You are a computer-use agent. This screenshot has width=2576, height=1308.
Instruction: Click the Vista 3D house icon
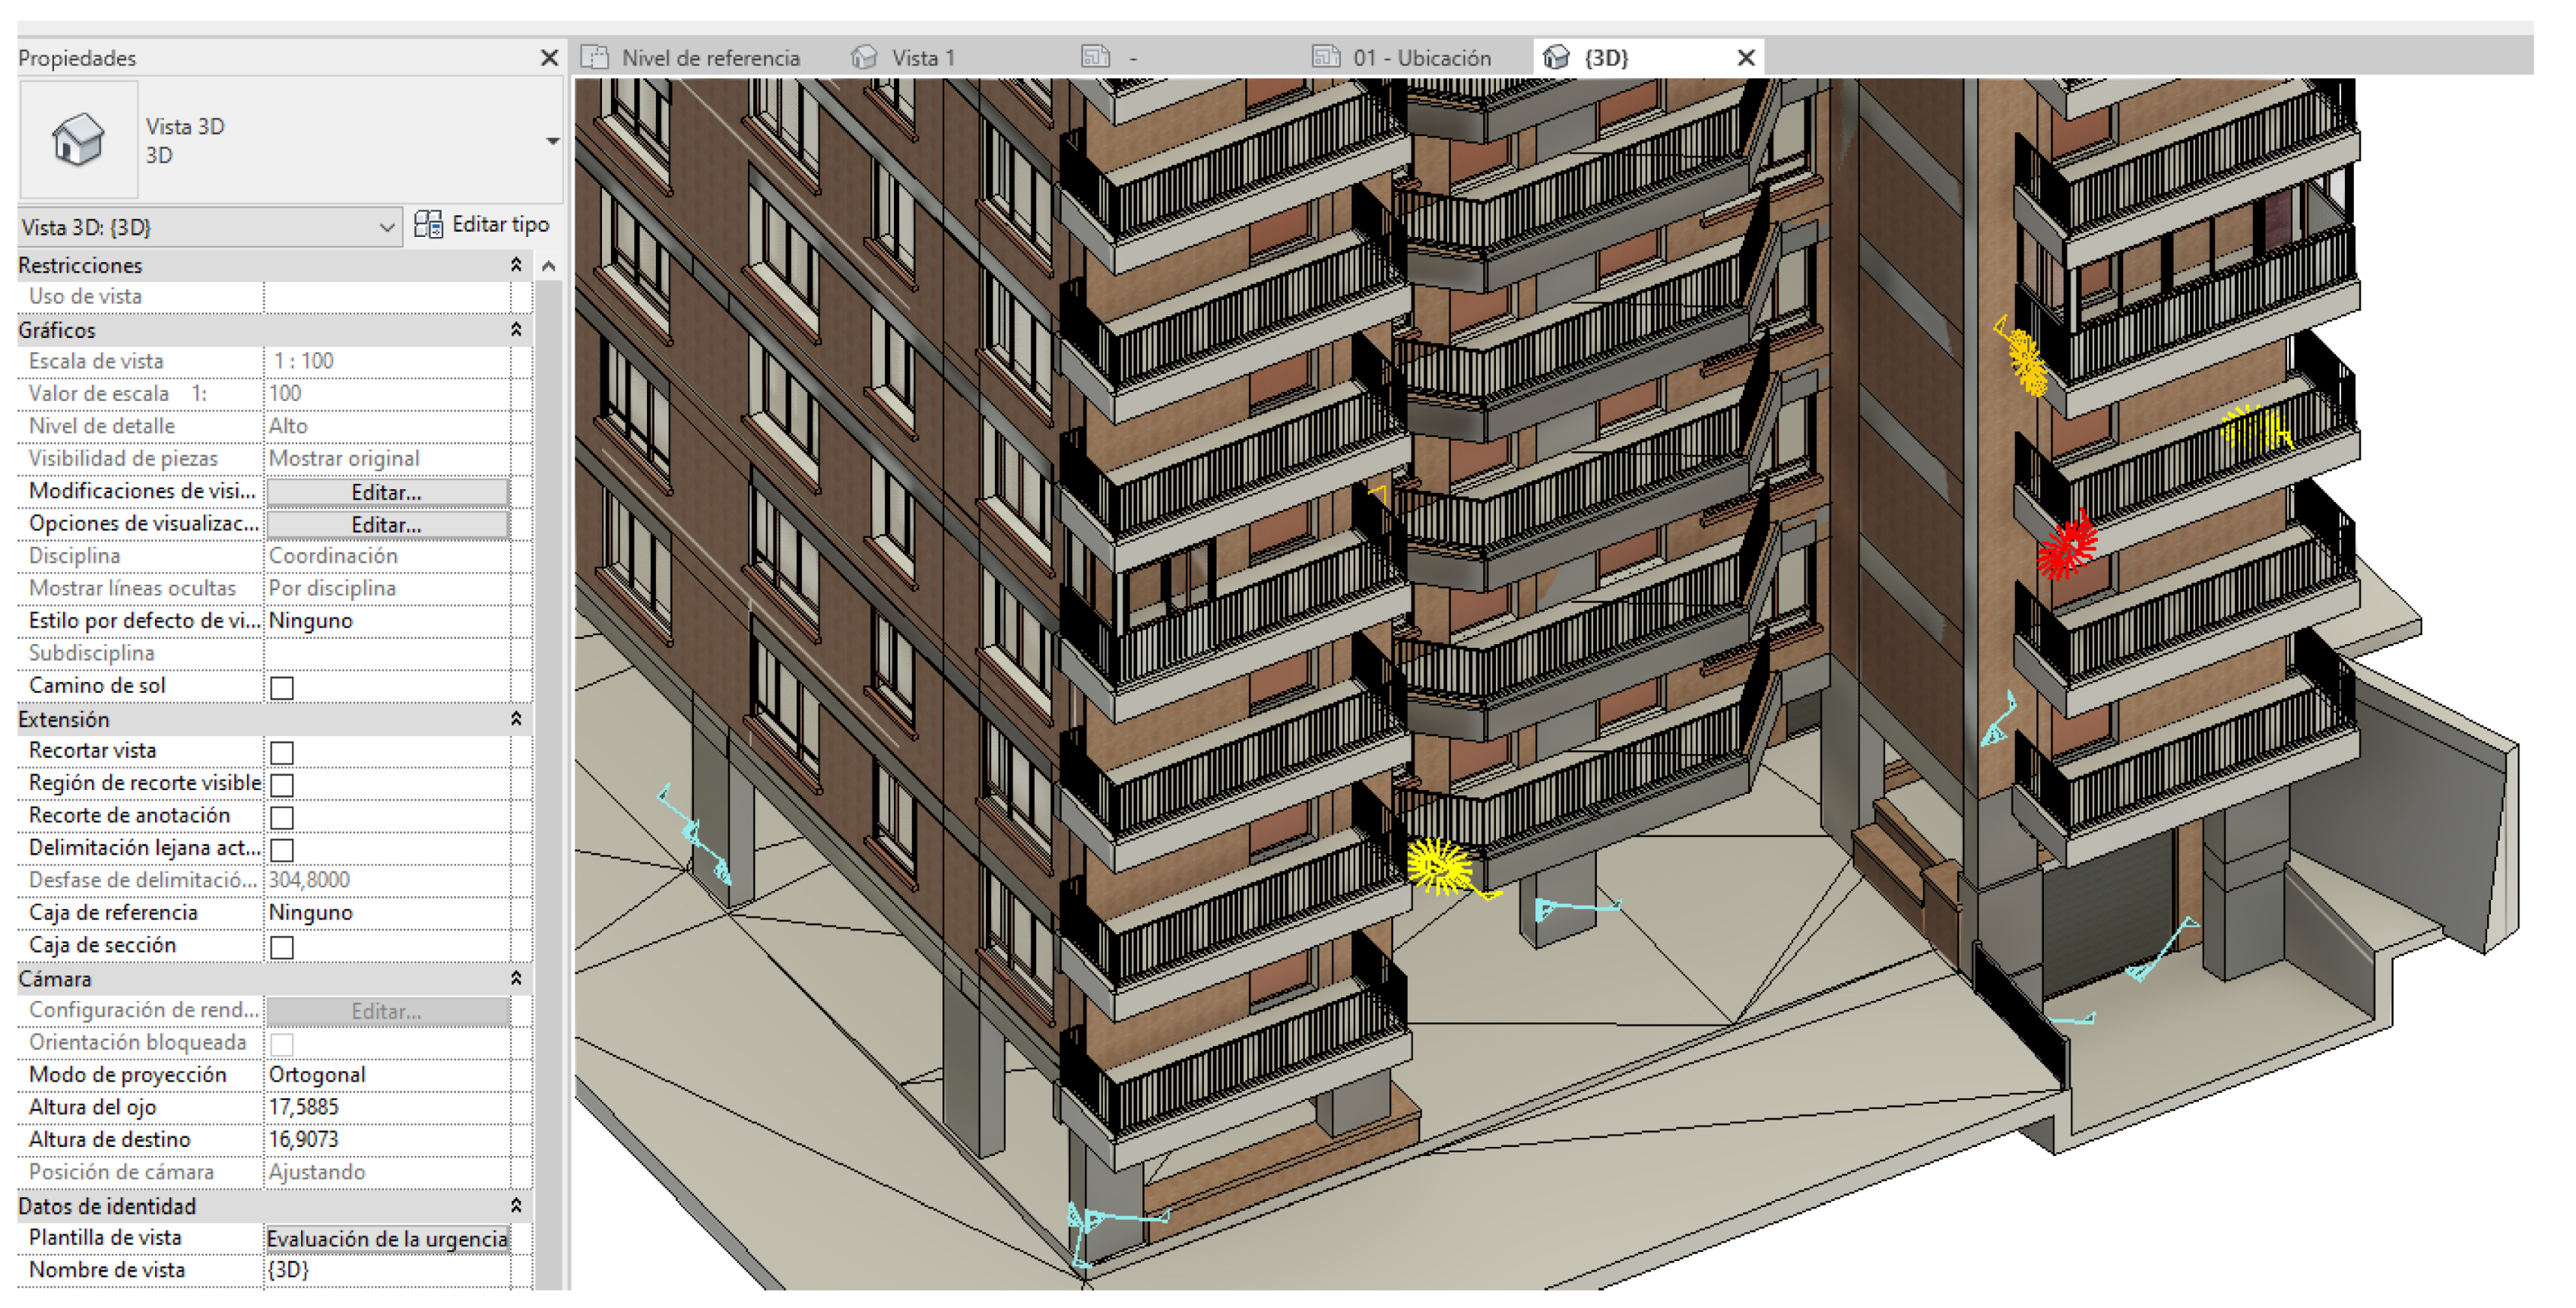coord(78,141)
